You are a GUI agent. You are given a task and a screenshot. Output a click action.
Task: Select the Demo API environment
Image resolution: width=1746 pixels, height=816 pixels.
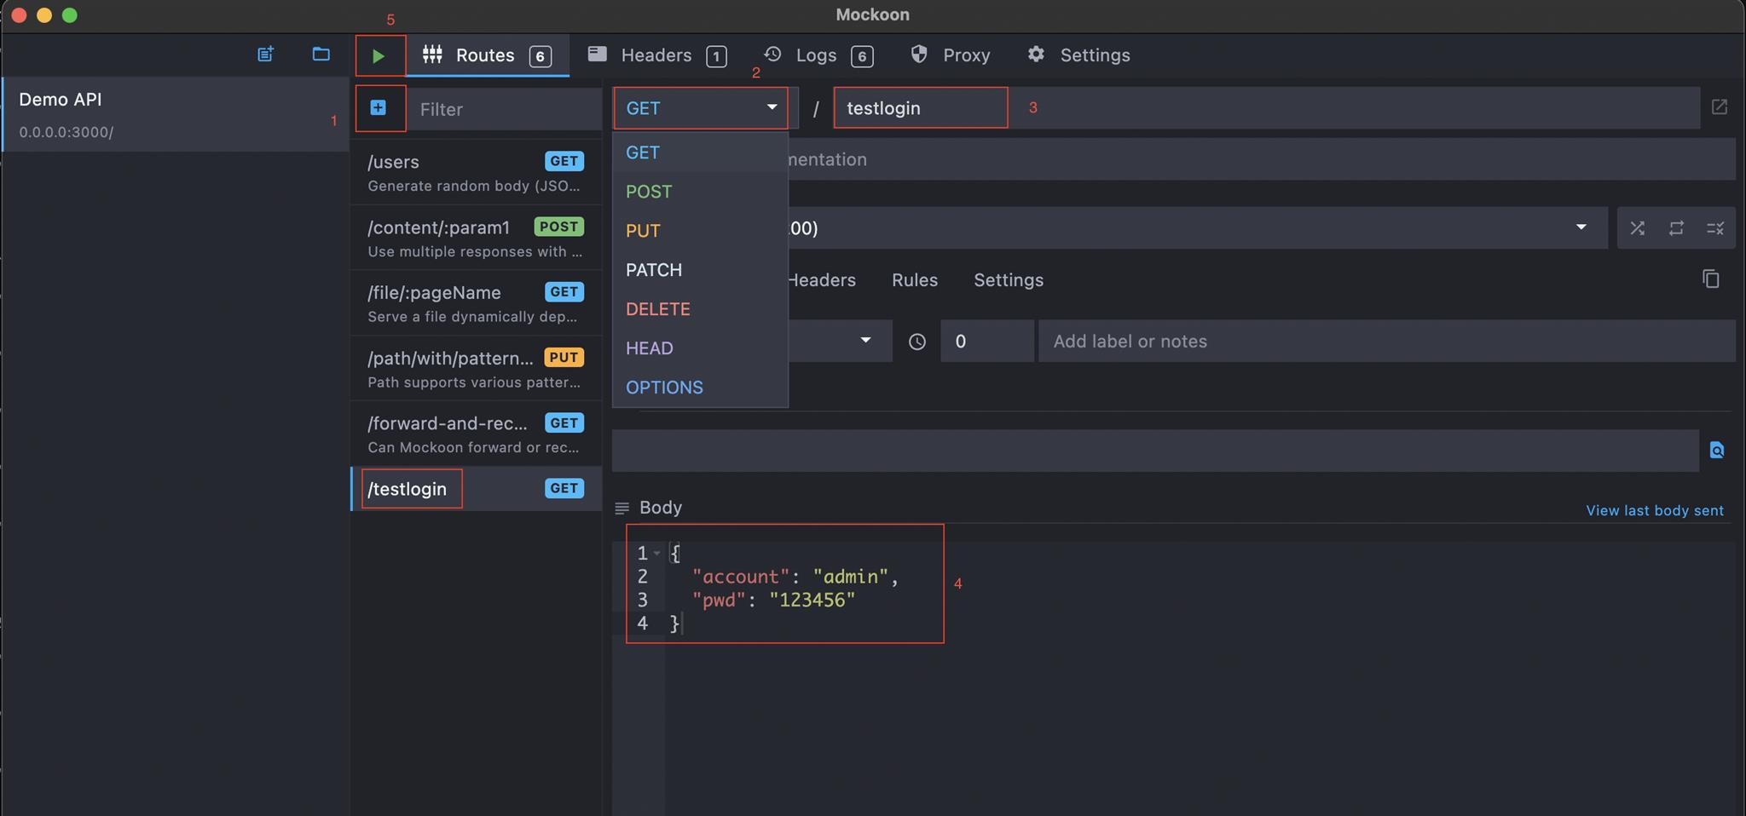click(x=175, y=115)
